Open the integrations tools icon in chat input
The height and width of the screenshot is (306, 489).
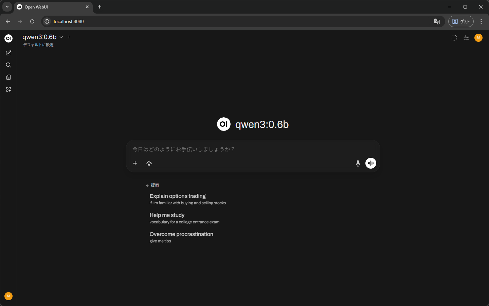coord(149,163)
